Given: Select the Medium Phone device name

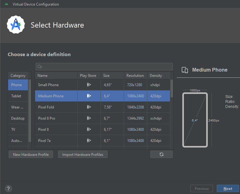Looking at the screenshot, I should 51,96.
